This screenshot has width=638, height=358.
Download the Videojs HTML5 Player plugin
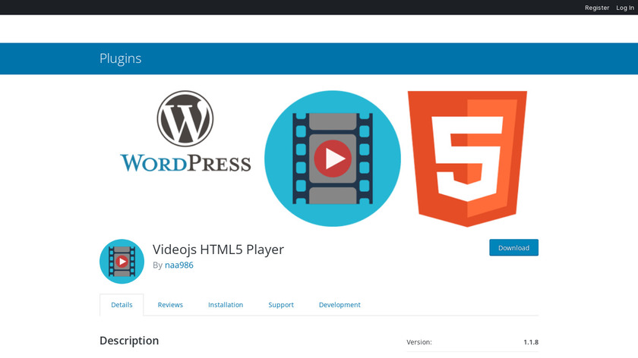[x=513, y=248]
